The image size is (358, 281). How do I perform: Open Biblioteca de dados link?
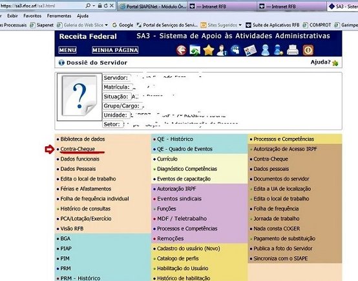83,139
